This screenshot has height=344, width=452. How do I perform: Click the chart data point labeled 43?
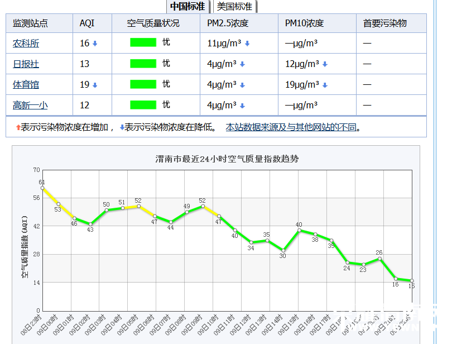90,224
